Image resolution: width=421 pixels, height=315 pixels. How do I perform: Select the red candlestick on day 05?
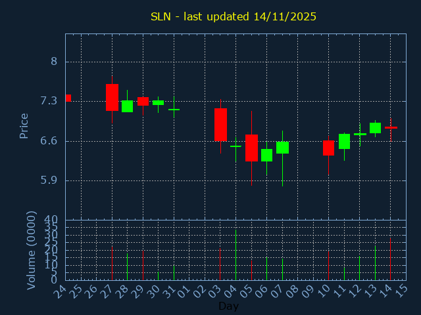[x=251, y=148]
